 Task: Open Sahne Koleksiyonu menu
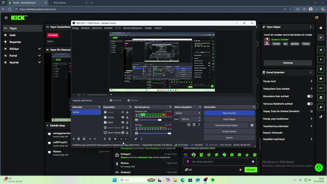click(133, 28)
